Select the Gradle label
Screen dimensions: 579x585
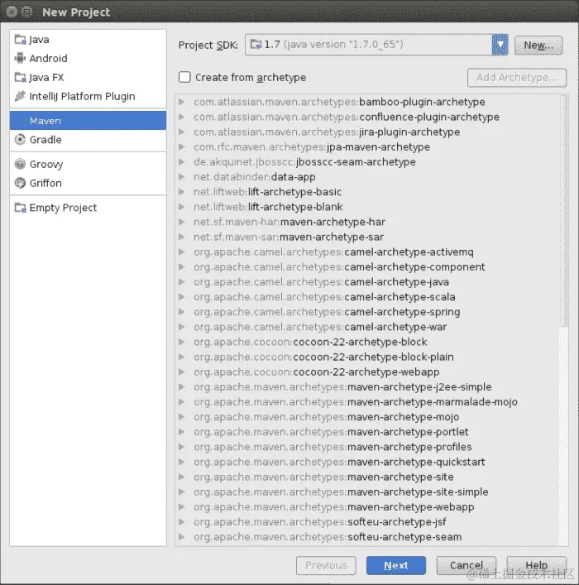coord(45,140)
